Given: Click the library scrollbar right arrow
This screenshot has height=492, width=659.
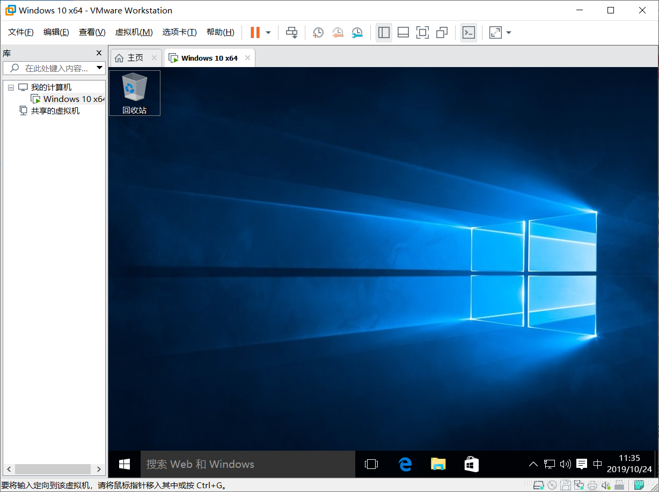Looking at the screenshot, I should tap(99, 469).
